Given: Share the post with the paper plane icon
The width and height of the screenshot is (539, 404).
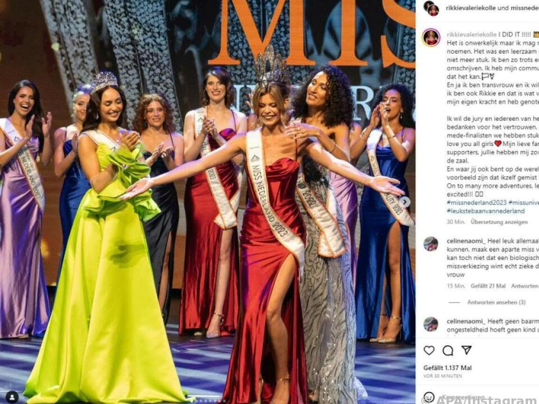Looking at the screenshot, I should (467, 350).
